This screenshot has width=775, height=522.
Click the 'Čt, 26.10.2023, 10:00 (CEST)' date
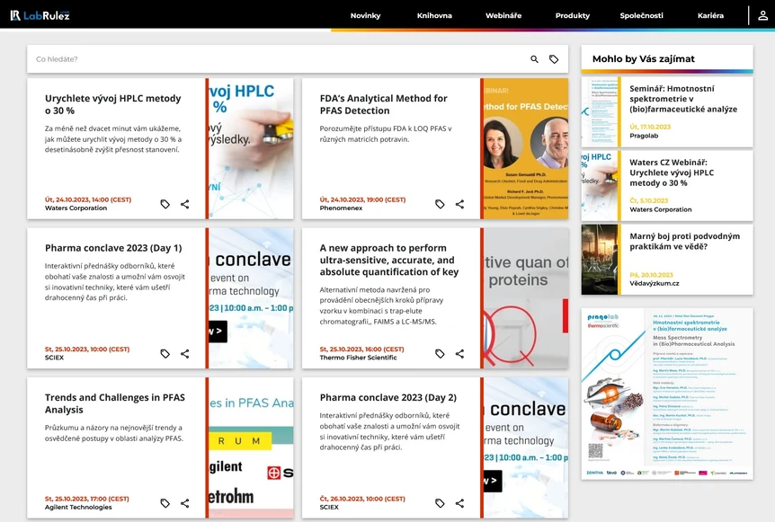point(362,499)
